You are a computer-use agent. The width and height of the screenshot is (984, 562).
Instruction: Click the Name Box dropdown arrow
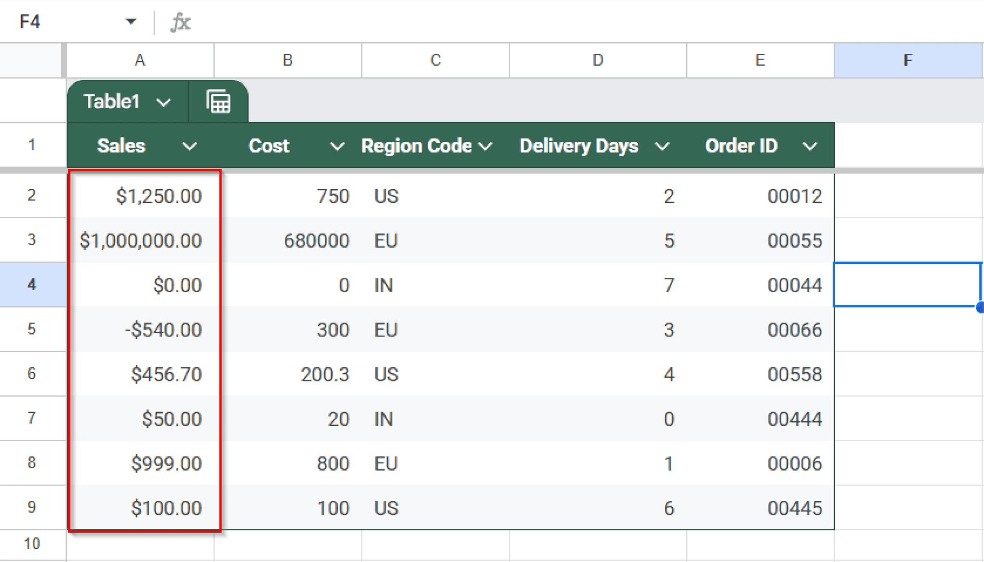131,22
